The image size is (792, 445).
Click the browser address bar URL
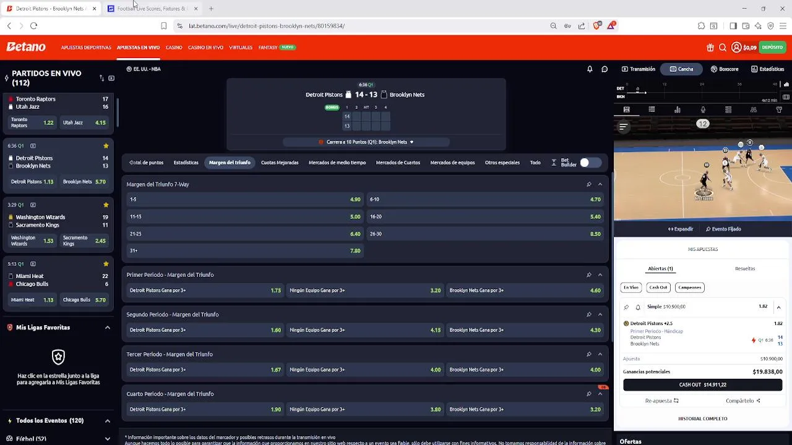[x=267, y=26]
